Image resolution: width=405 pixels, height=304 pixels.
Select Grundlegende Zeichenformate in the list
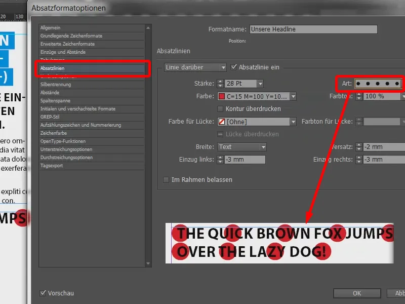pyautogui.click(x=92, y=36)
